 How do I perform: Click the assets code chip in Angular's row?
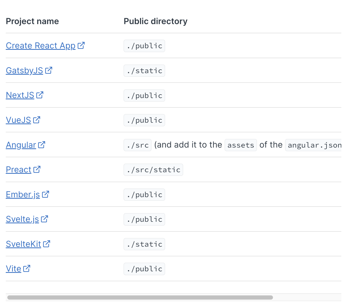pyautogui.click(x=240, y=145)
